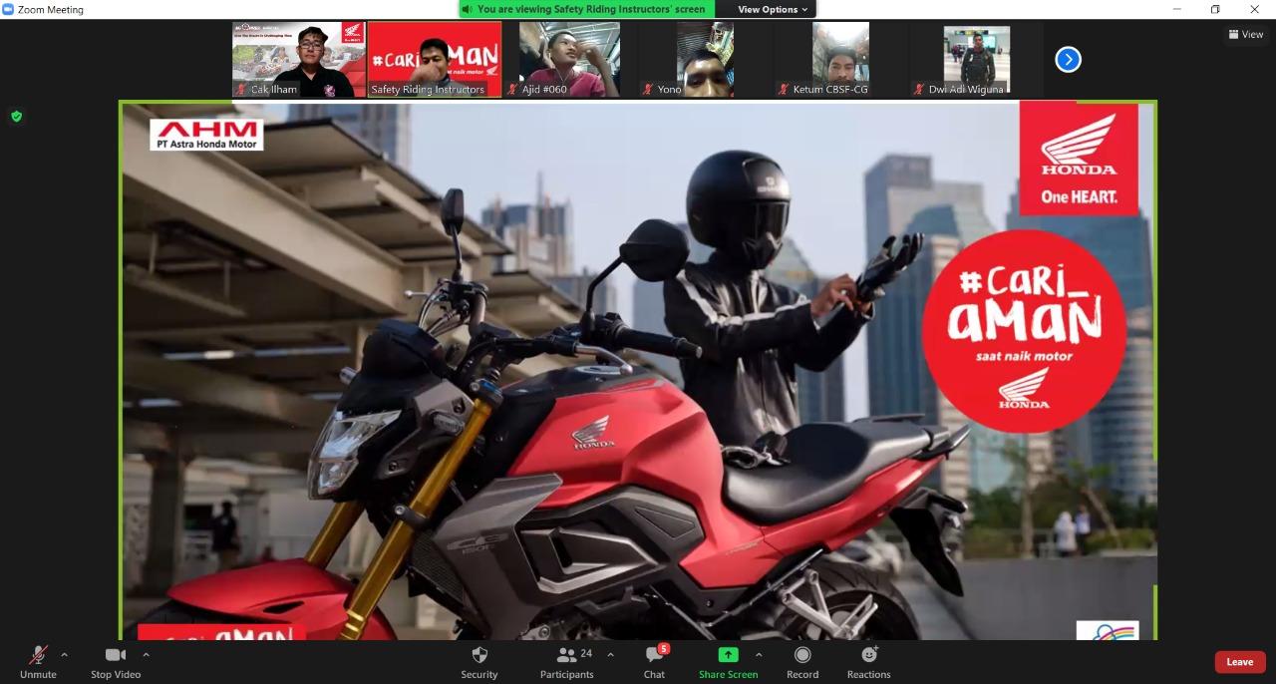Leave the meeting
Screen dimensions: 1276x684
pos(1240,662)
